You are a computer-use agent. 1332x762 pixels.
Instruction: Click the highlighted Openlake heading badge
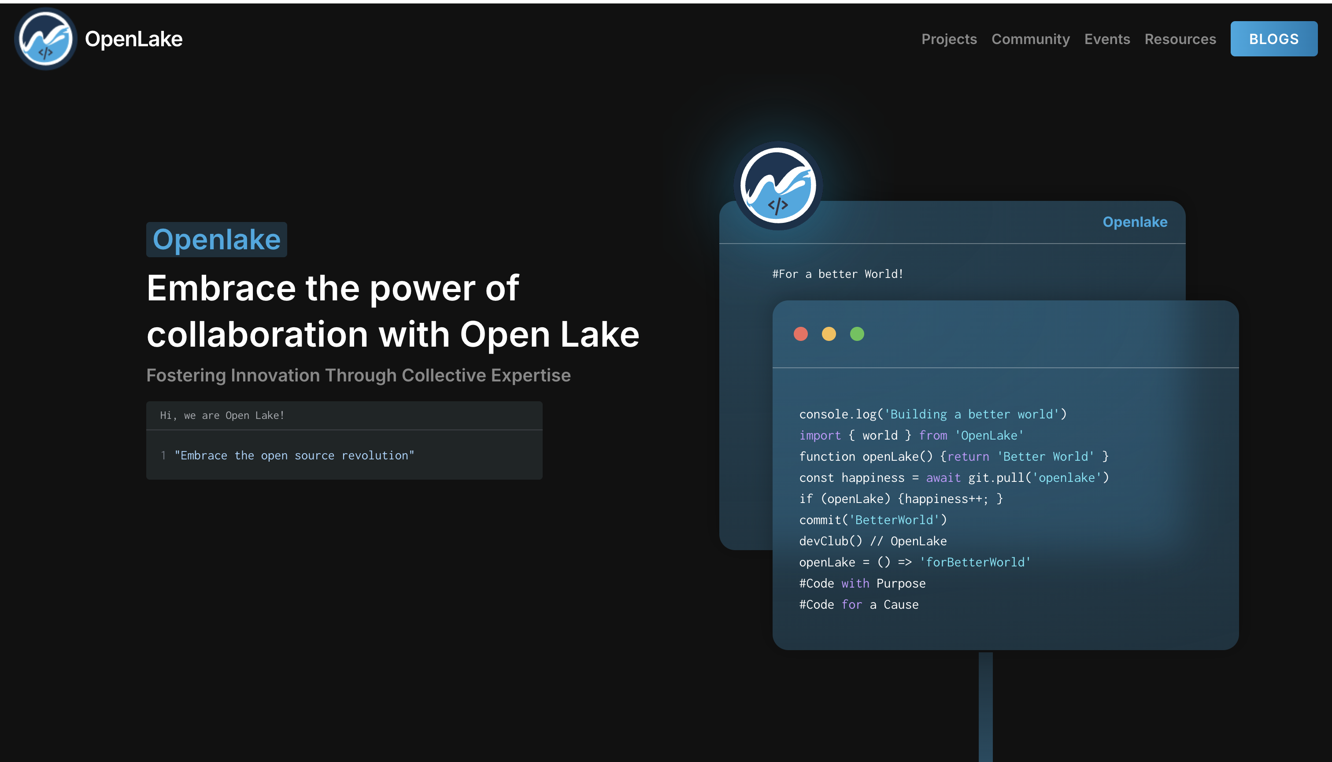[216, 240]
